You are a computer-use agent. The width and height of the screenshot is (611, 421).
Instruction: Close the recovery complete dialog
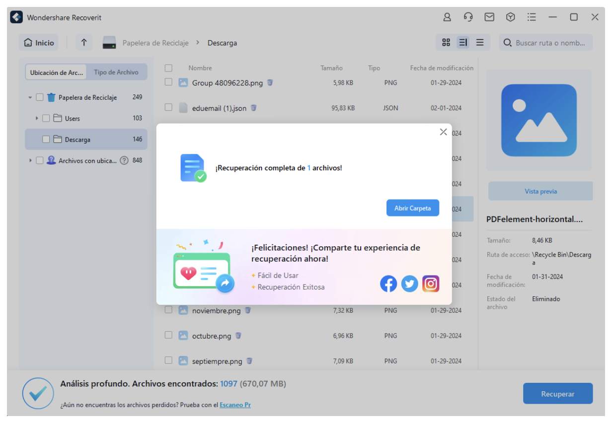tap(444, 132)
